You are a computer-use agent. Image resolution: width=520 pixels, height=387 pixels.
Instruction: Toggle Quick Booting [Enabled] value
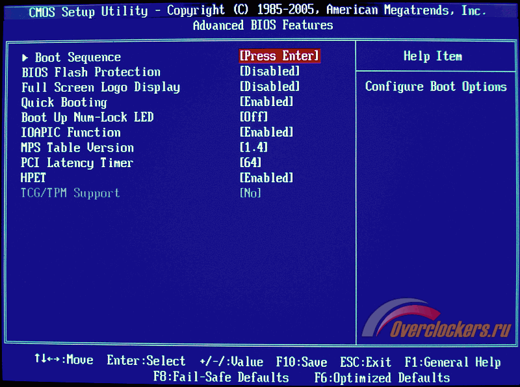click(266, 101)
